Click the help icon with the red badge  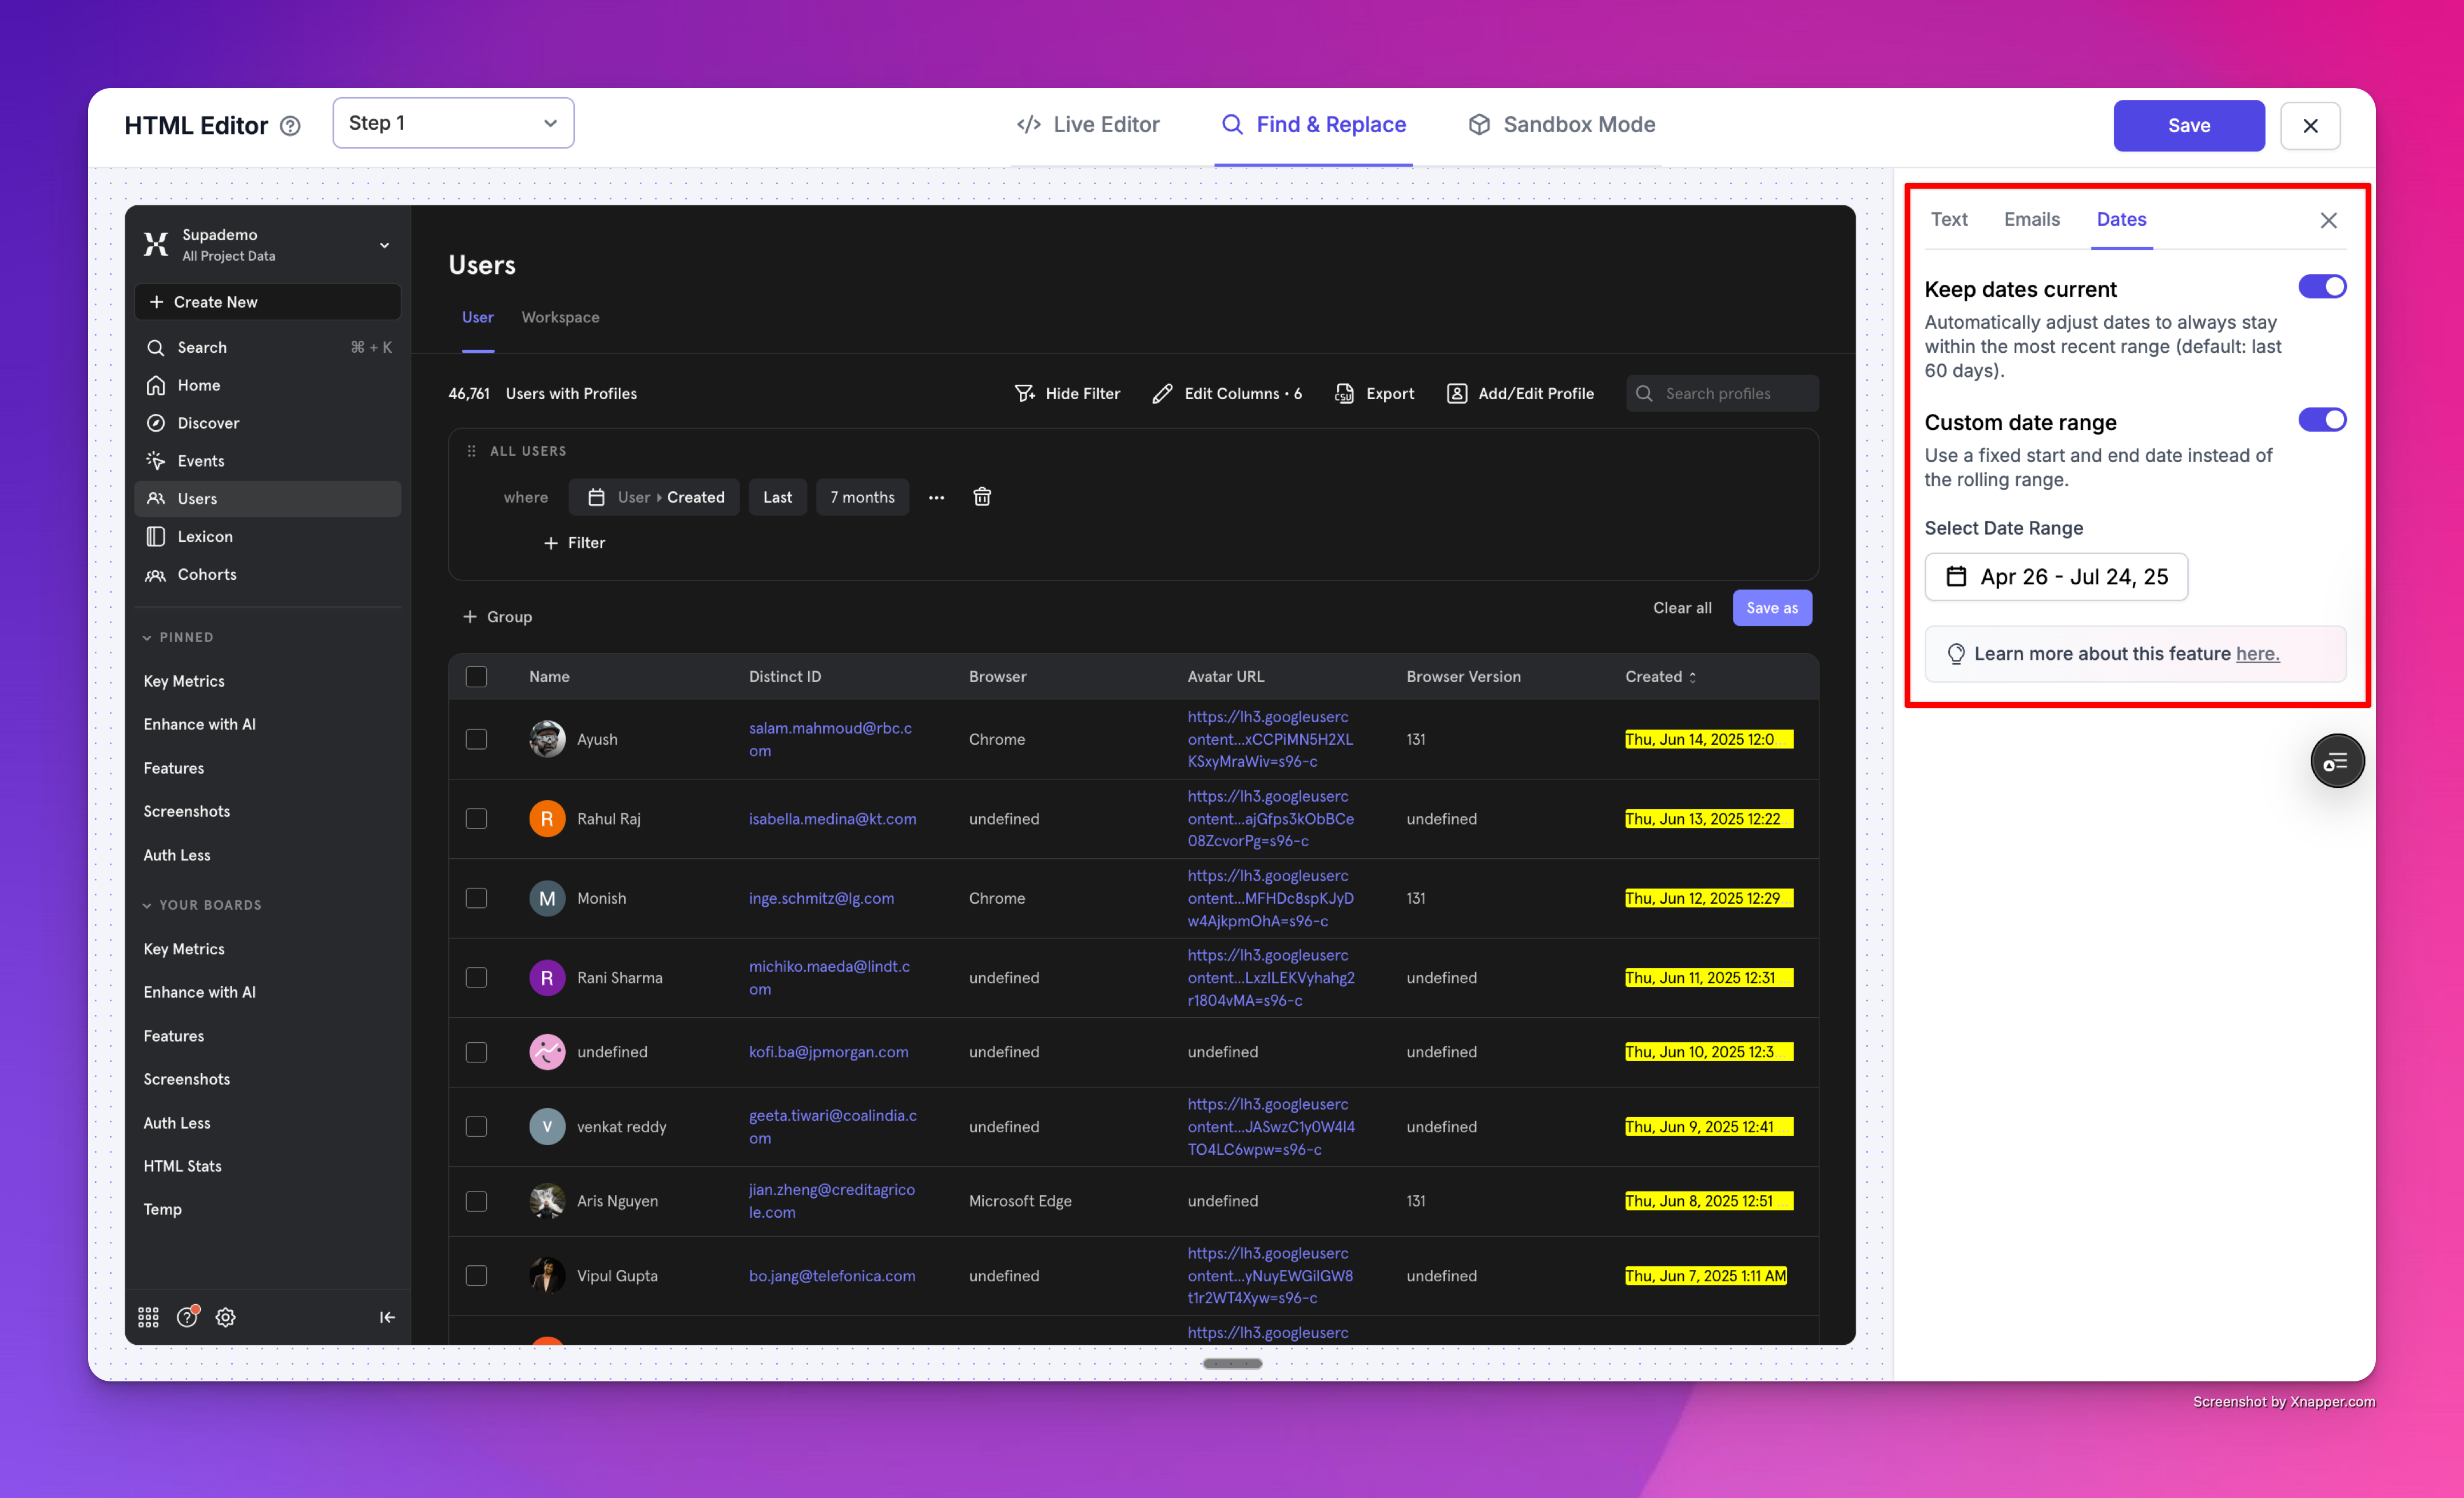(x=187, y=1317)
